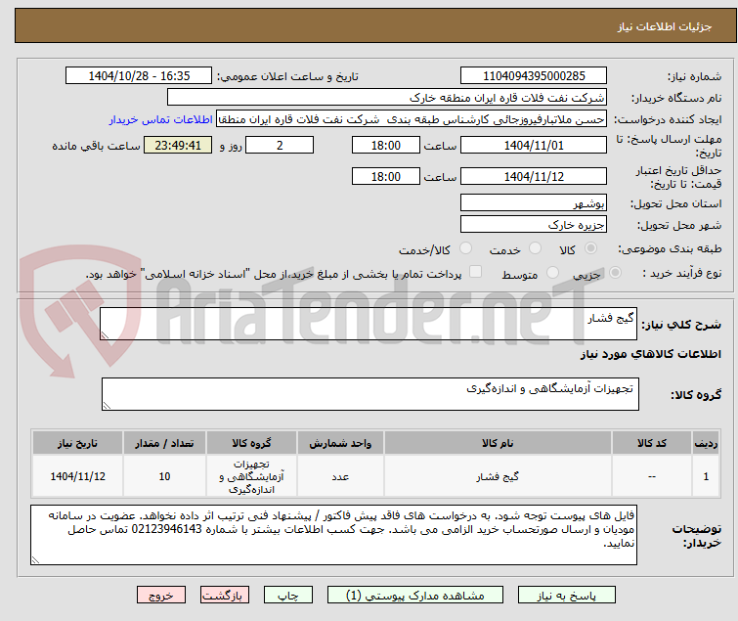Screen dimensions: 738x621
Task: Select the خدمت radio button
Action: [535, 248]
